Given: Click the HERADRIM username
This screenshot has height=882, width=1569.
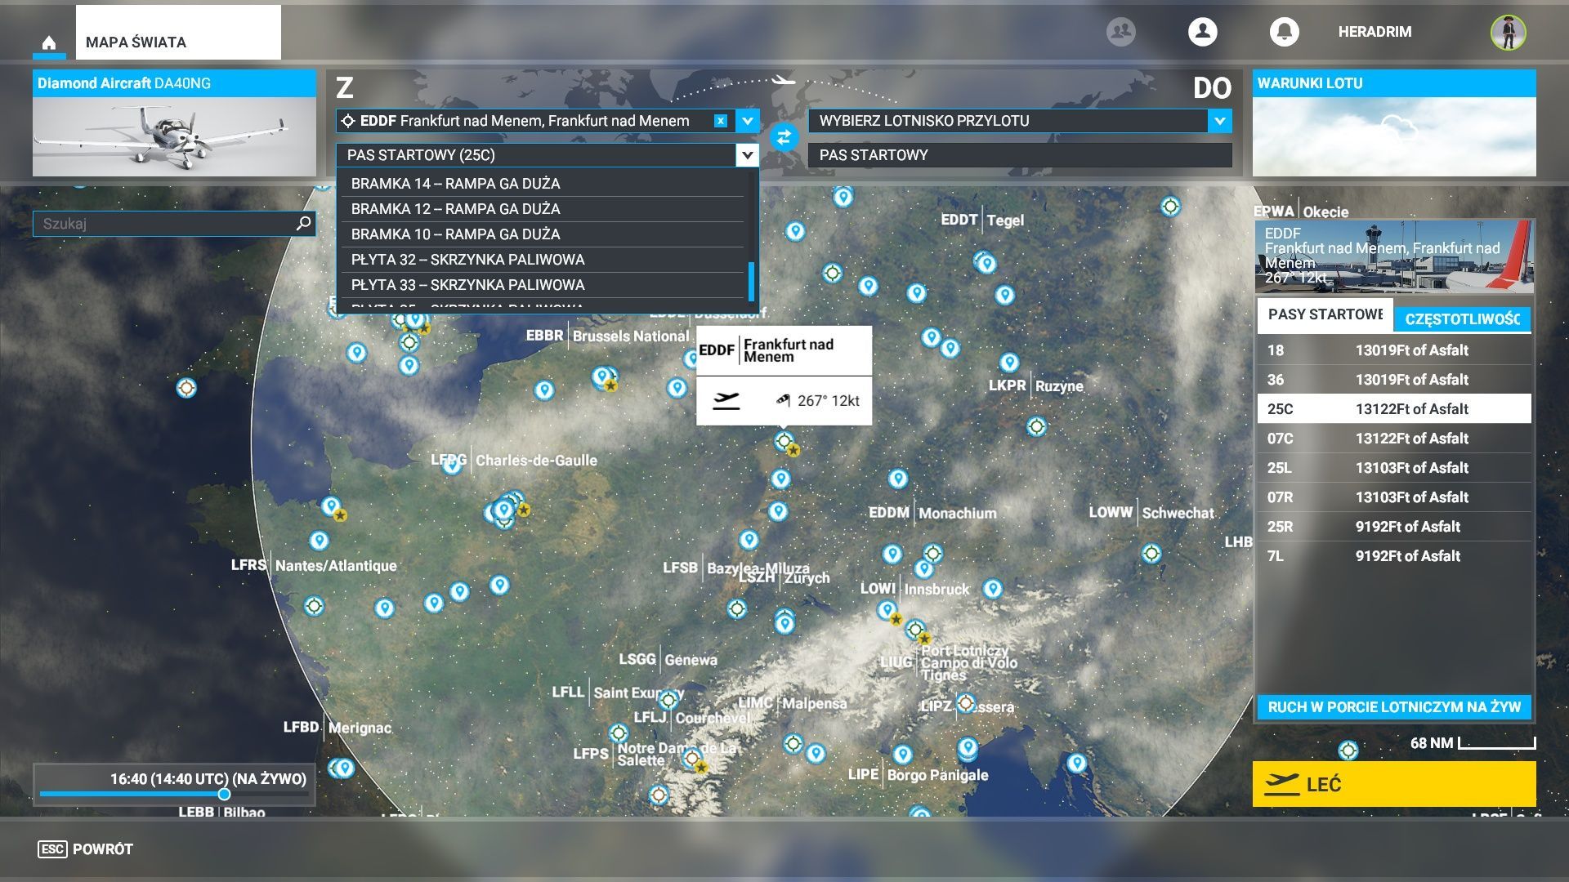Looking at the screenshot, I should [x=1375, y=32].
